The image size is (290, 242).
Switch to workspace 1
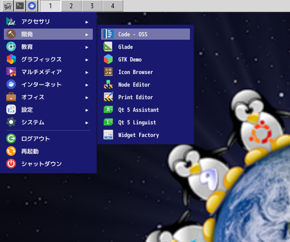point(50,6)
